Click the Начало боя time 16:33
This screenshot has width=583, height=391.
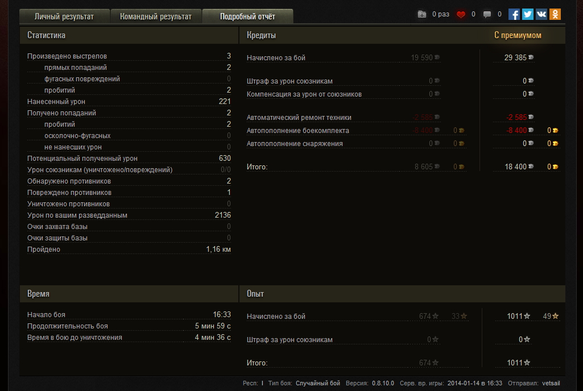coord(222,315)
